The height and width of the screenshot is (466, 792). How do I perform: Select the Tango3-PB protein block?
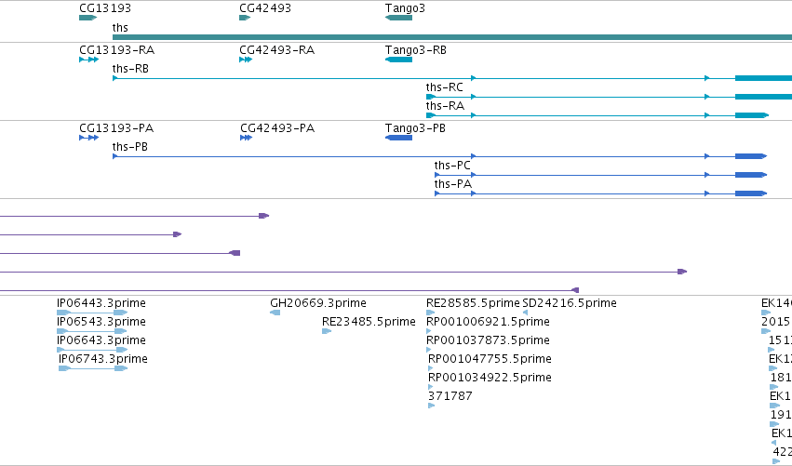pos(398,138)
